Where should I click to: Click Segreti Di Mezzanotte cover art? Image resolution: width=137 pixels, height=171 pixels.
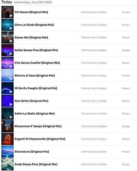point(8,139)
